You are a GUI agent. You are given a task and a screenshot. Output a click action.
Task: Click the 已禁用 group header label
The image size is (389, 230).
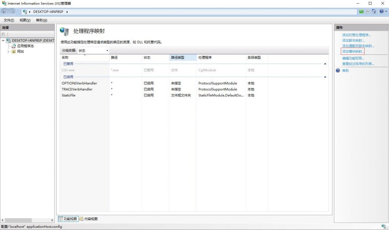pos(68,64)
